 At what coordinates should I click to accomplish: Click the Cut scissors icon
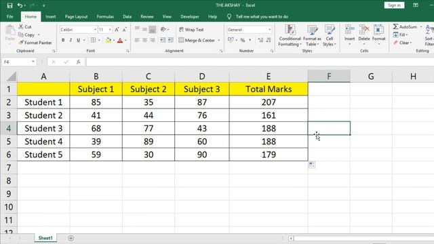tap(21, 26)
